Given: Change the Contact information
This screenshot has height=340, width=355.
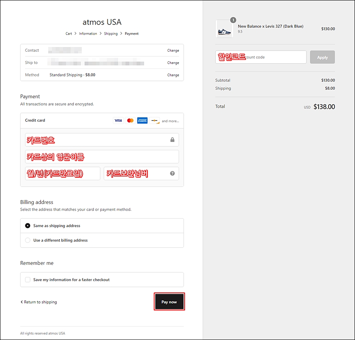Looking at the screenshot, I should point(173,50).
